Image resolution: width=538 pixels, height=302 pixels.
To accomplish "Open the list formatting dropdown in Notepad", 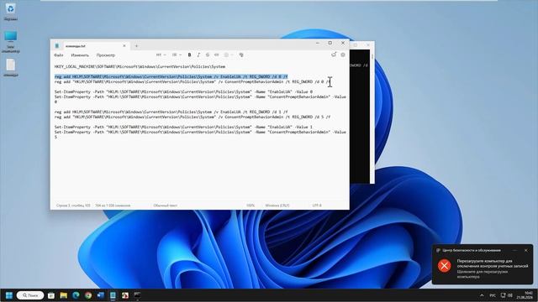I will [177, 55].
